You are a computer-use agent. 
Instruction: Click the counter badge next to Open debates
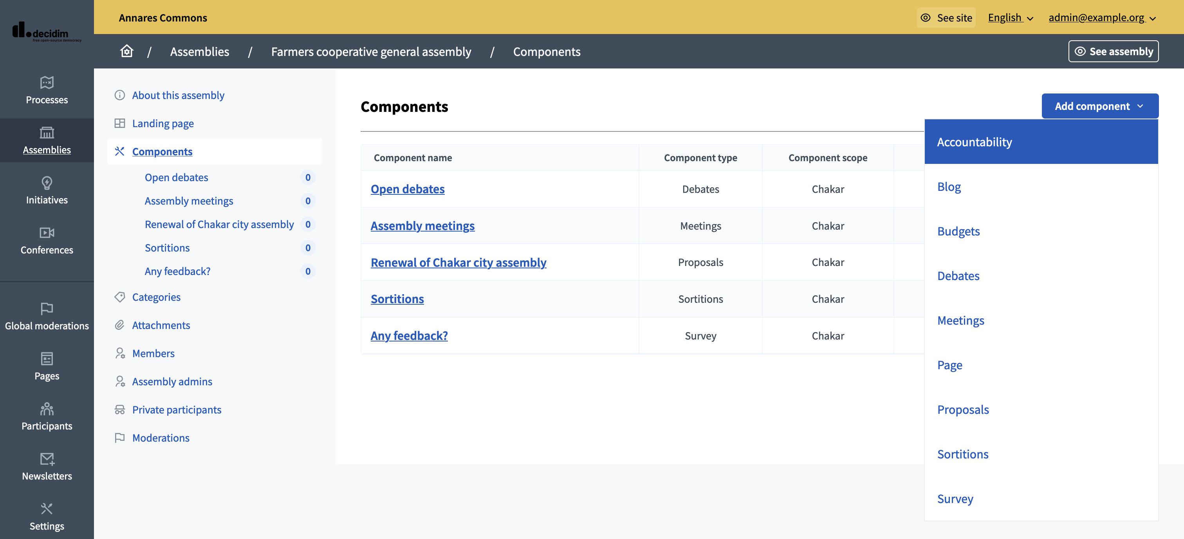(307, 177)
